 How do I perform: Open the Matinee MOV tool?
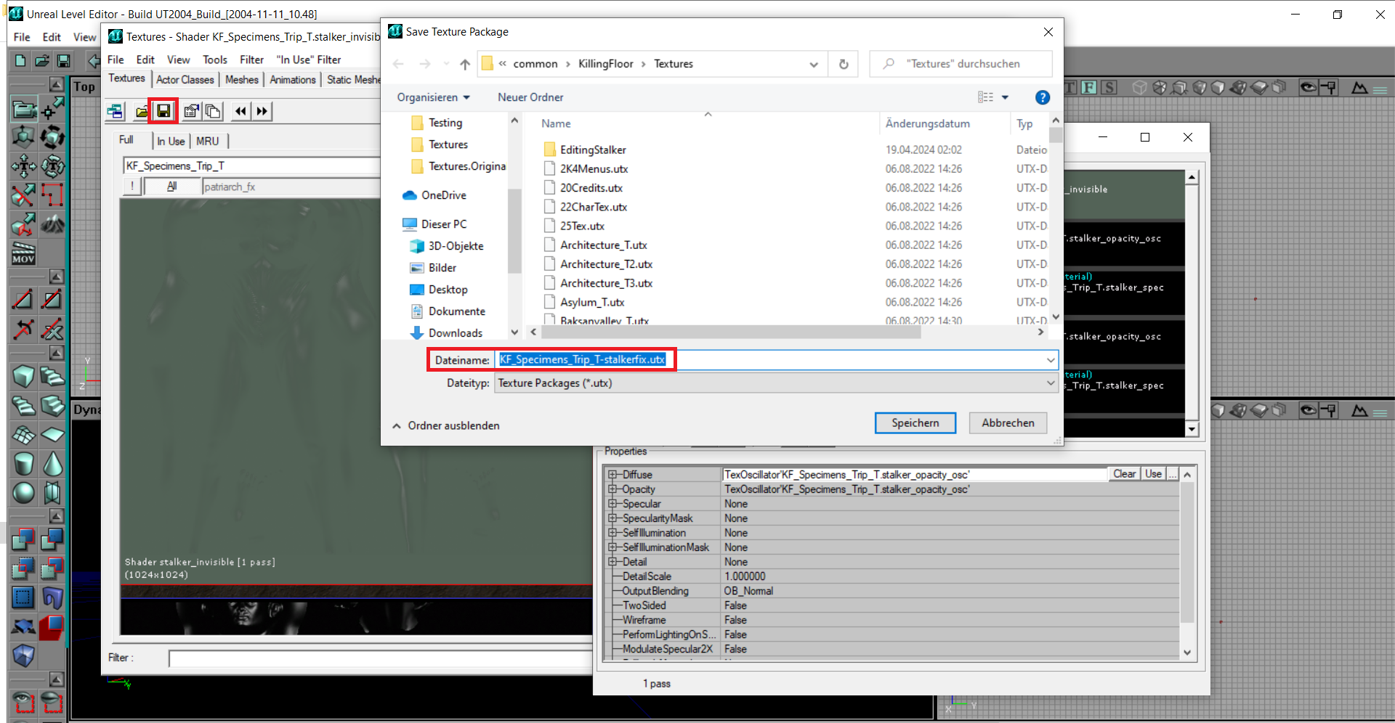23,253
